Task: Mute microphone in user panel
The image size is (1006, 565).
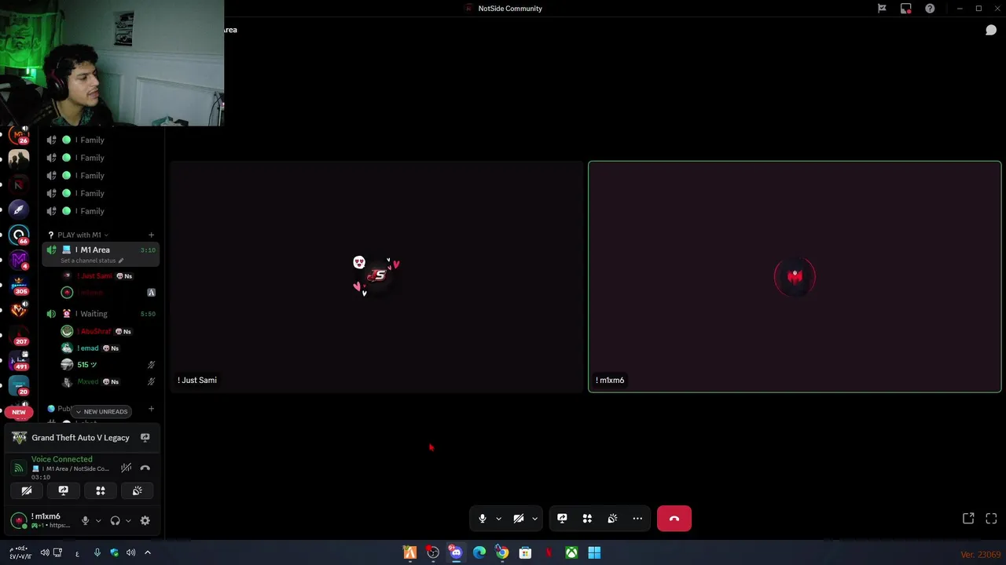Action: [x=85, y=520]
